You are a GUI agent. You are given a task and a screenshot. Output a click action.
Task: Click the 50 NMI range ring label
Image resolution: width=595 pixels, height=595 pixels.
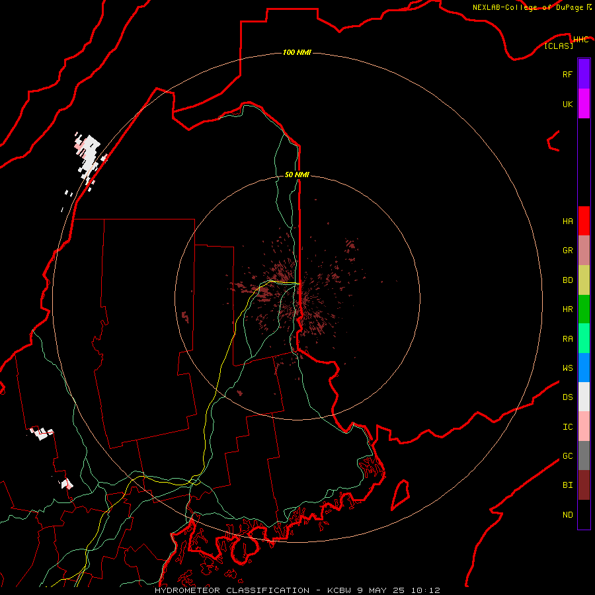tap(297, 175)
